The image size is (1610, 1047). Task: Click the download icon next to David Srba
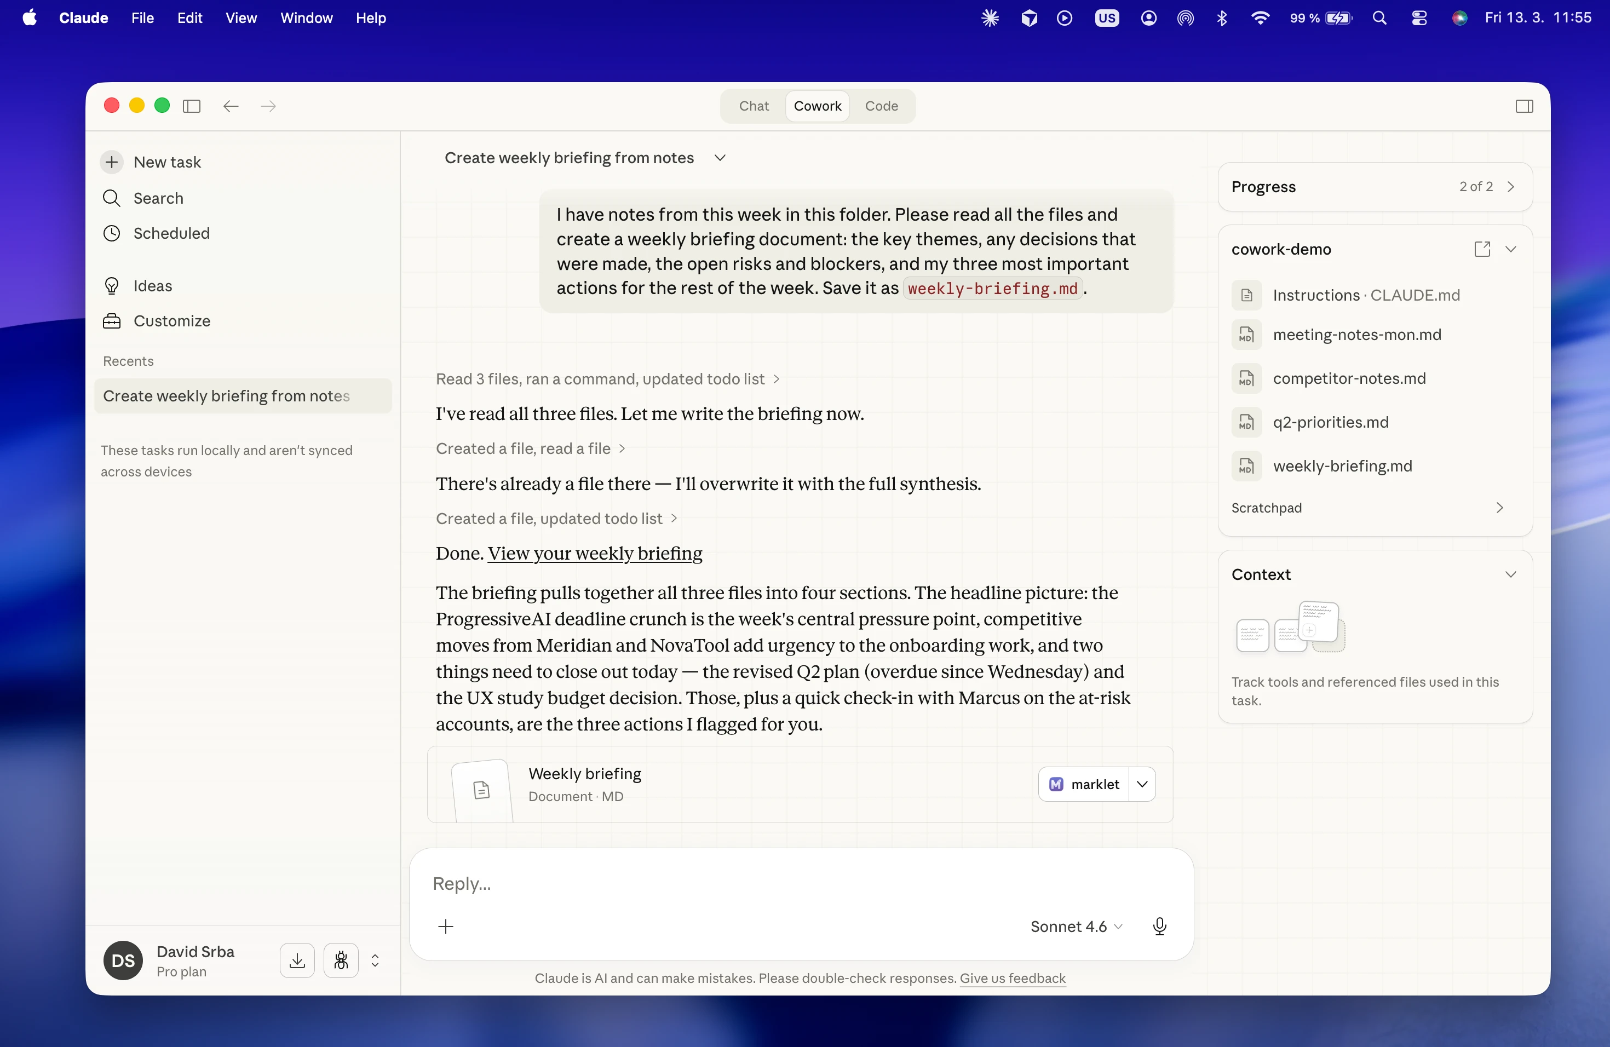pos(296,960)
